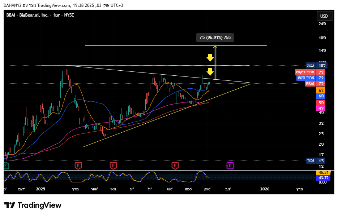338x216 pixels.
Task: Click the 2'5 price axis value
Action: coord(321,134)
